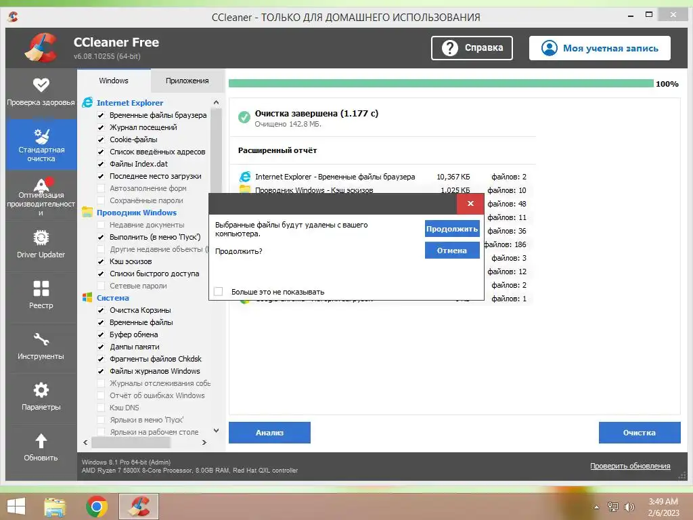This screenshot has width=693, height=520.
Task: Click right arrow of horizontal scrollbar
Action: (204, 442)
